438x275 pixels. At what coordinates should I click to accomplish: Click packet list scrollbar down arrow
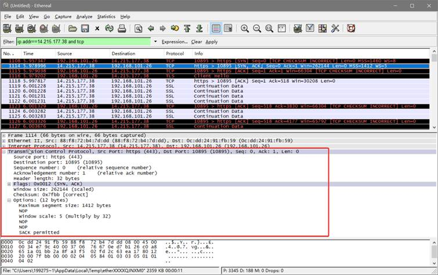click(x=434, y=127)
